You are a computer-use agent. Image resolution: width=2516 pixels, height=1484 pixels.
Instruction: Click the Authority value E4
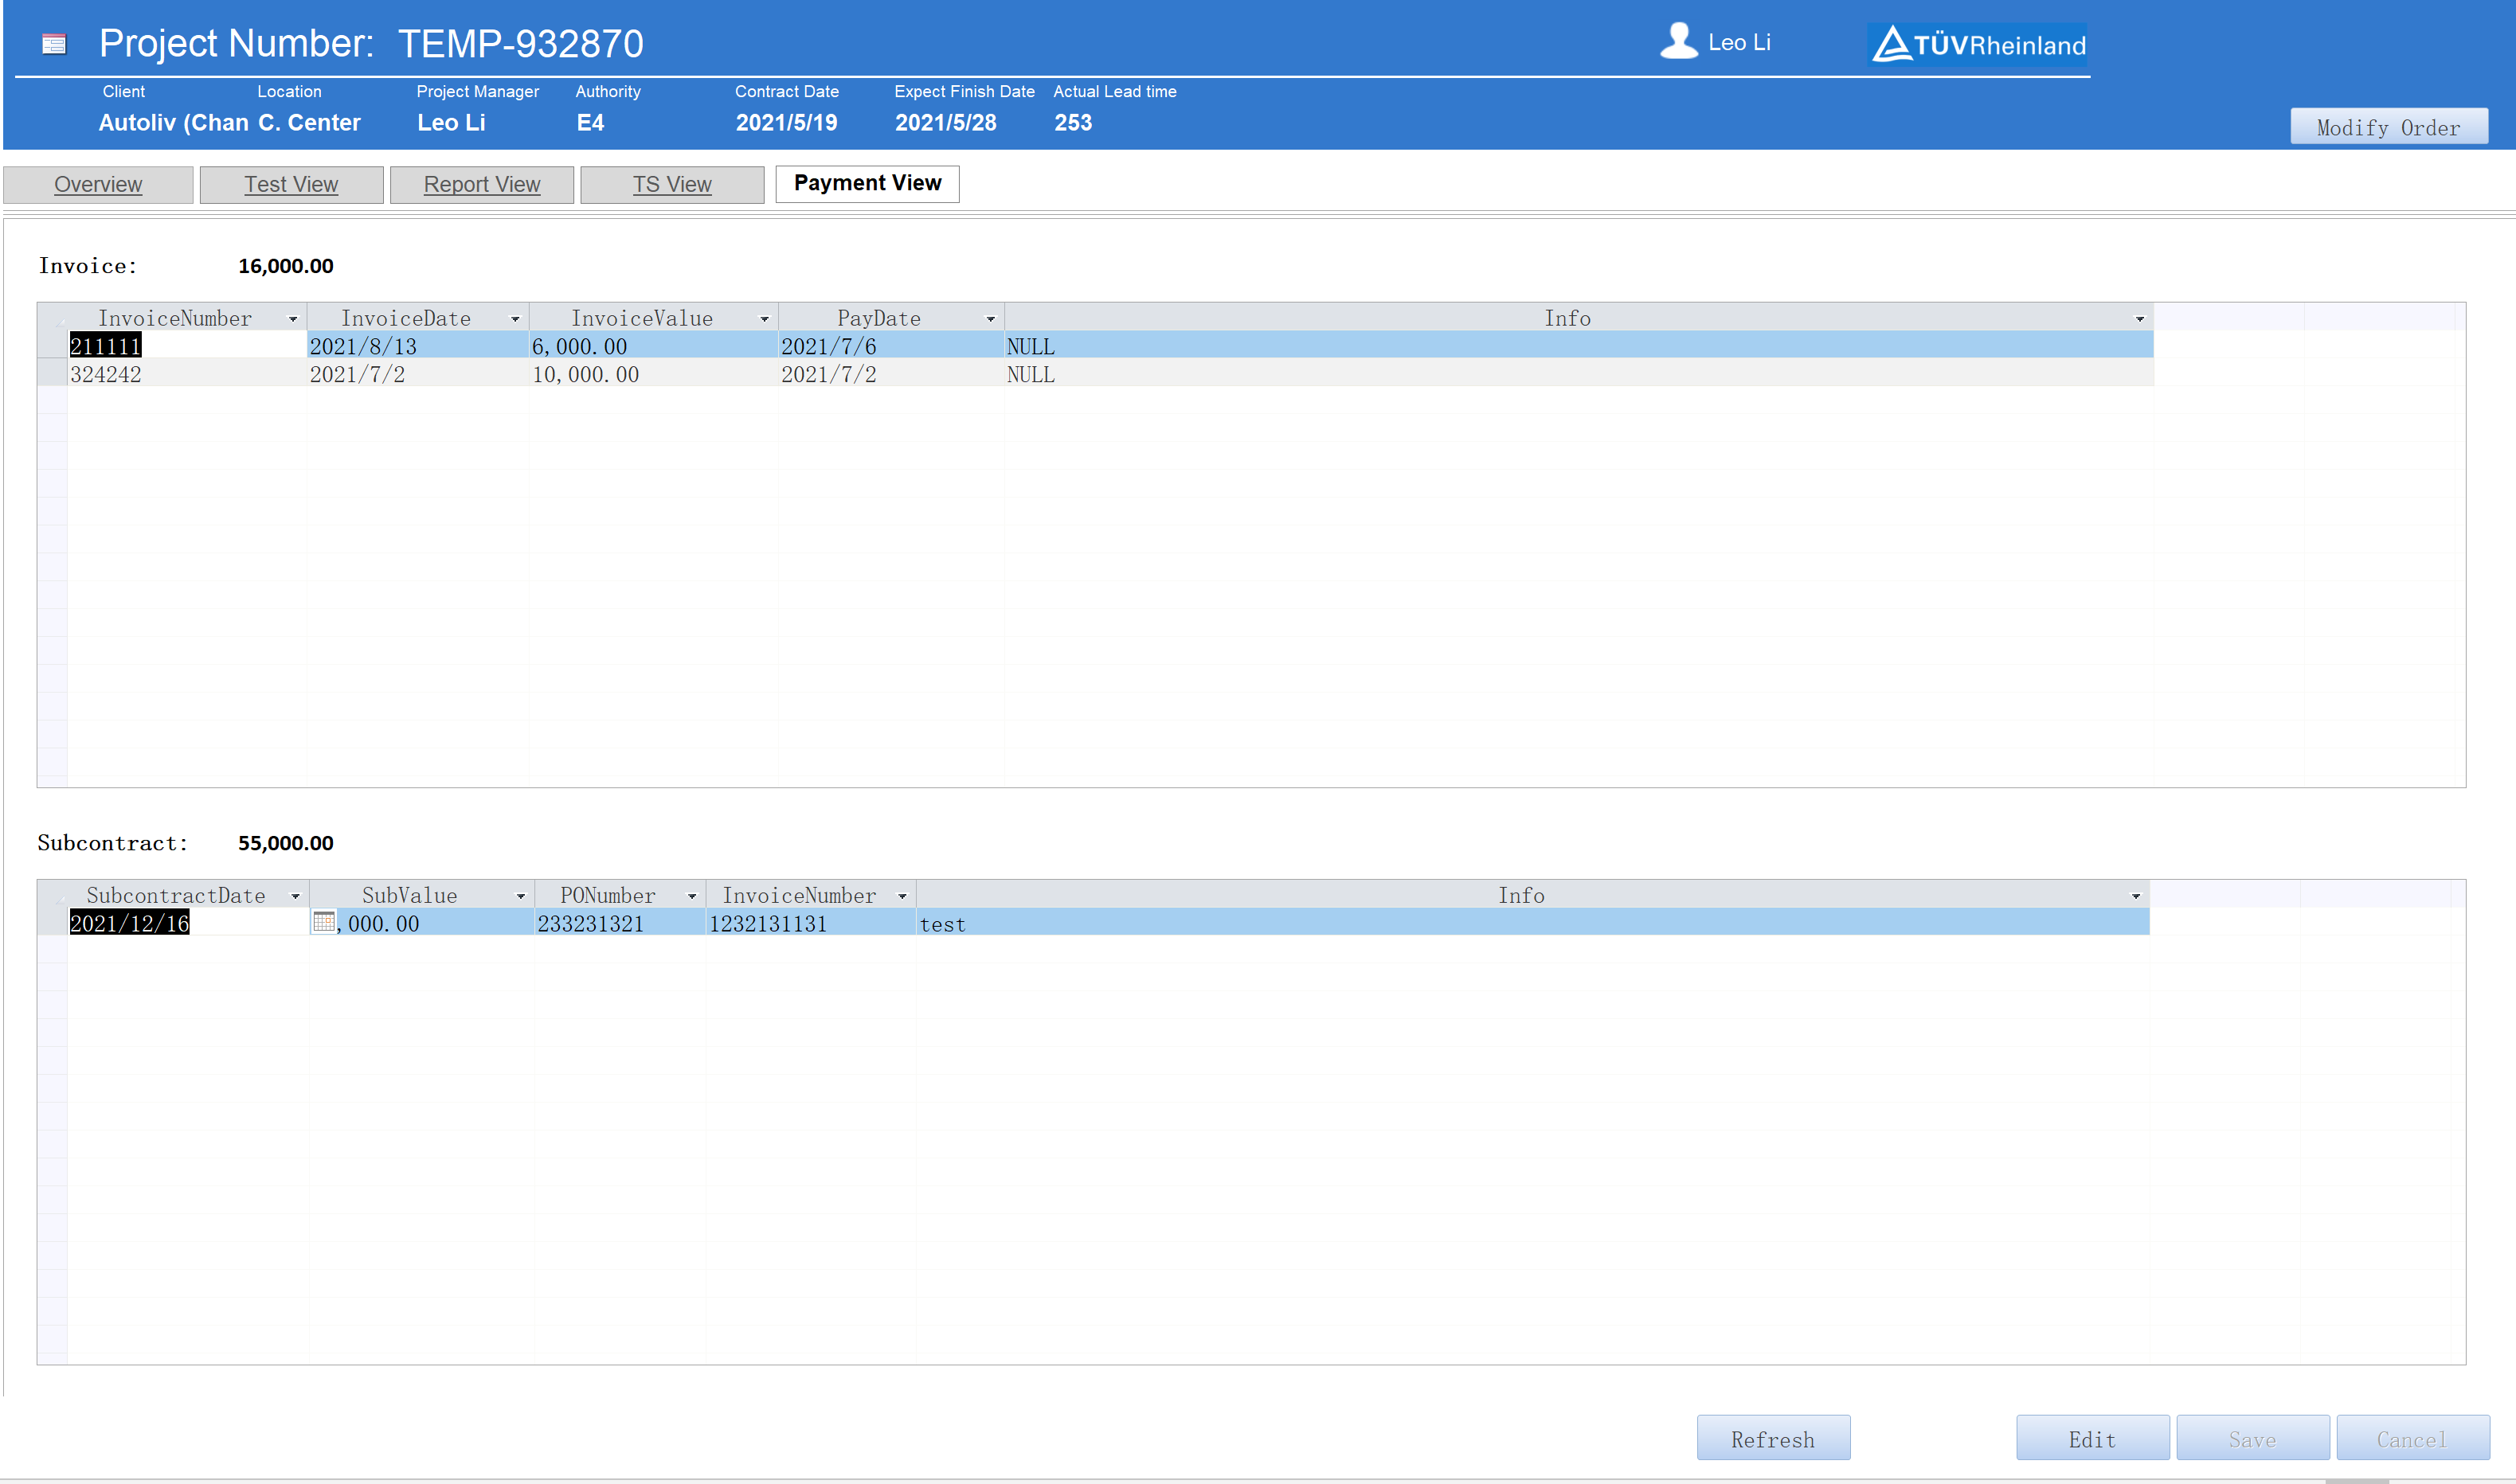tap(590, 122)
